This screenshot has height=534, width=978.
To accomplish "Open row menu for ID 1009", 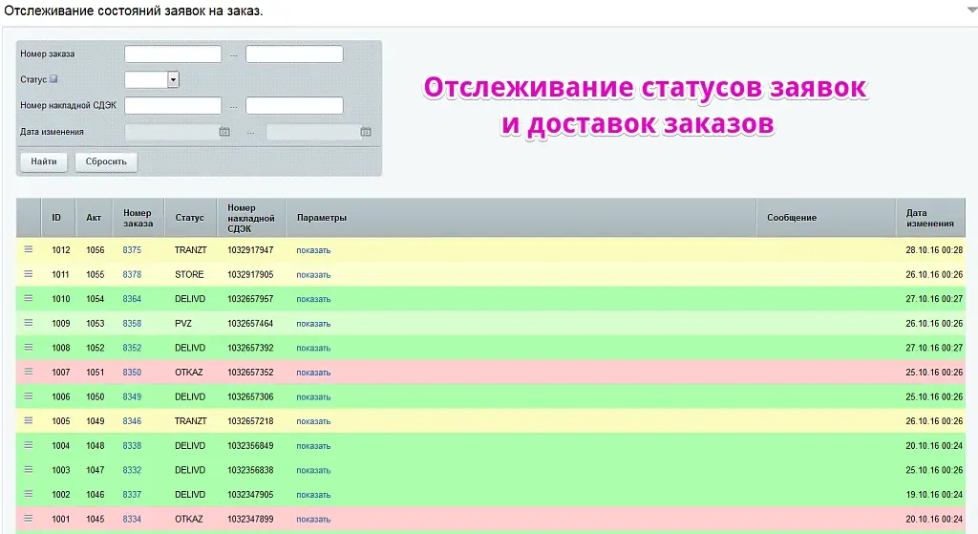I will click(x=28, y=323).
